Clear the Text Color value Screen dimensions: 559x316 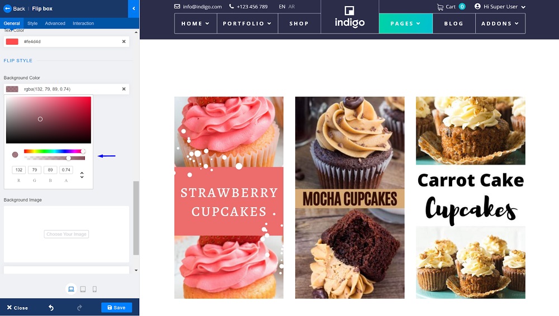point(124,41)
